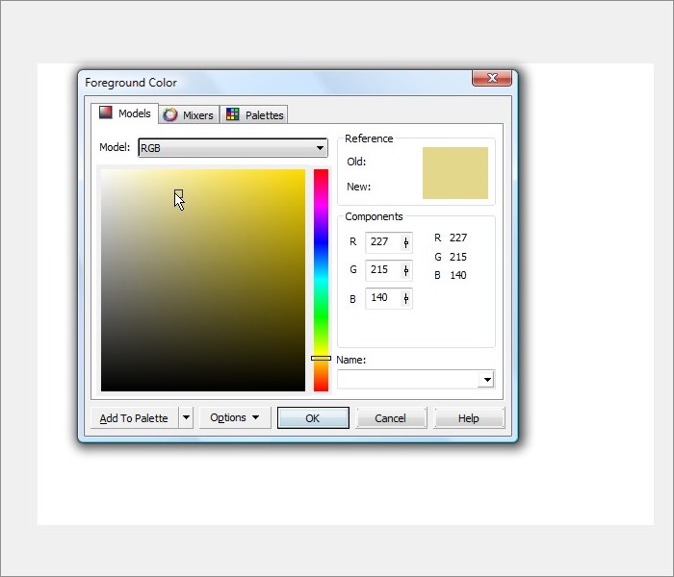Open the G component slider popup button
The height and width of the screenshot is (577, 674).
click(405, 270)
